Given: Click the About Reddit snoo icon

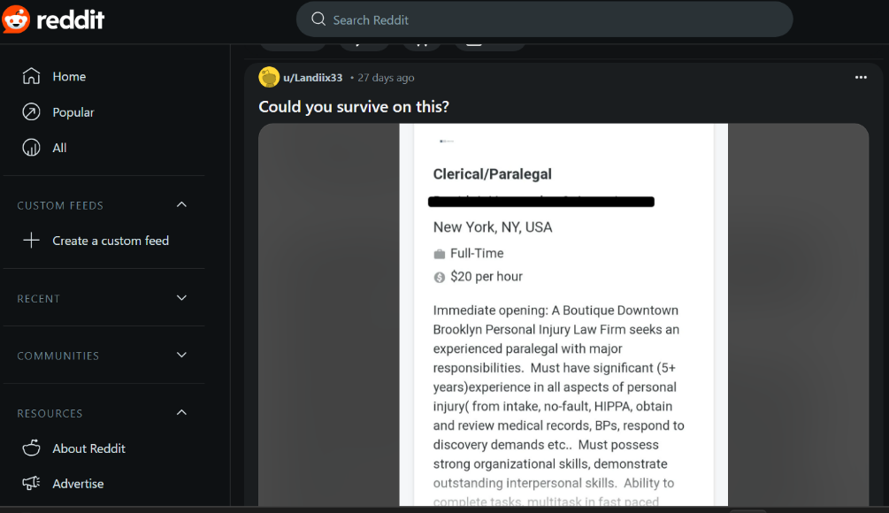Looking at the screenshot, I should (x=31, y=448).
